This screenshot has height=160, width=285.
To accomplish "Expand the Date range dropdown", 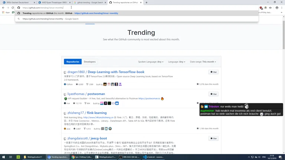I will click(x=203, y=62).
